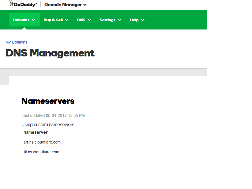Image resolution: width=252 pixels, height=189 pixels.
Task: Click the Nameservers section heading
Action: (x=48, y=101)
